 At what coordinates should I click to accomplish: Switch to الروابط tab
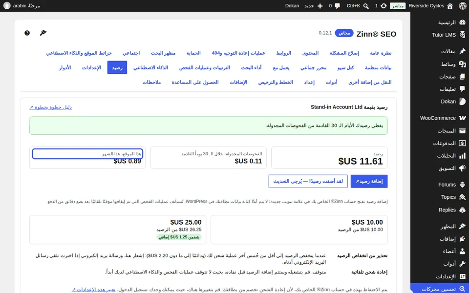pyautogui.click(x=283, y=53)
